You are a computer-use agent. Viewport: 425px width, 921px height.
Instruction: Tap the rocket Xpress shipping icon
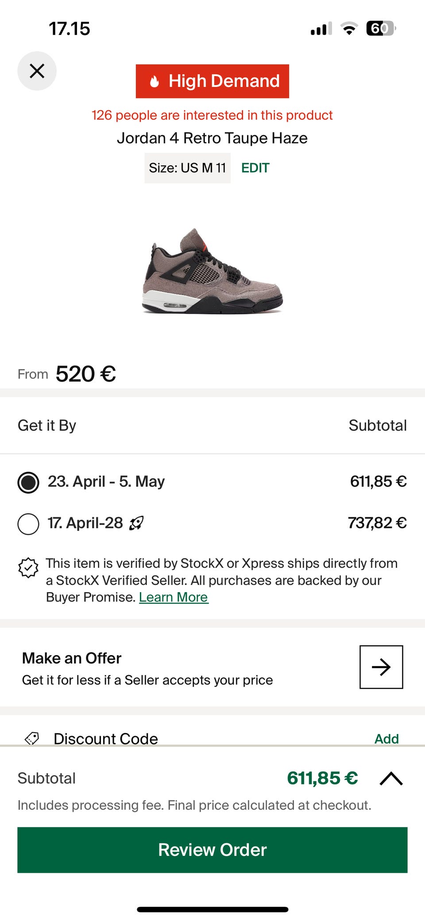[136, 523]
